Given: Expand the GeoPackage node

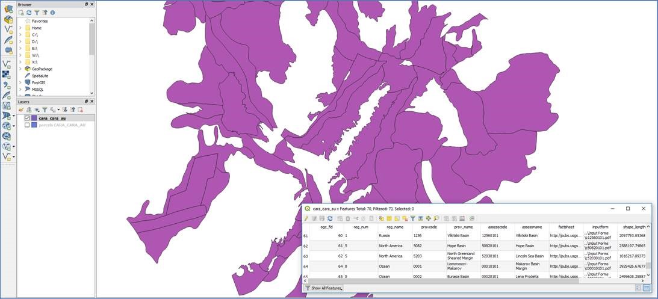Looking at the screenshot, I should coord(20,69).
